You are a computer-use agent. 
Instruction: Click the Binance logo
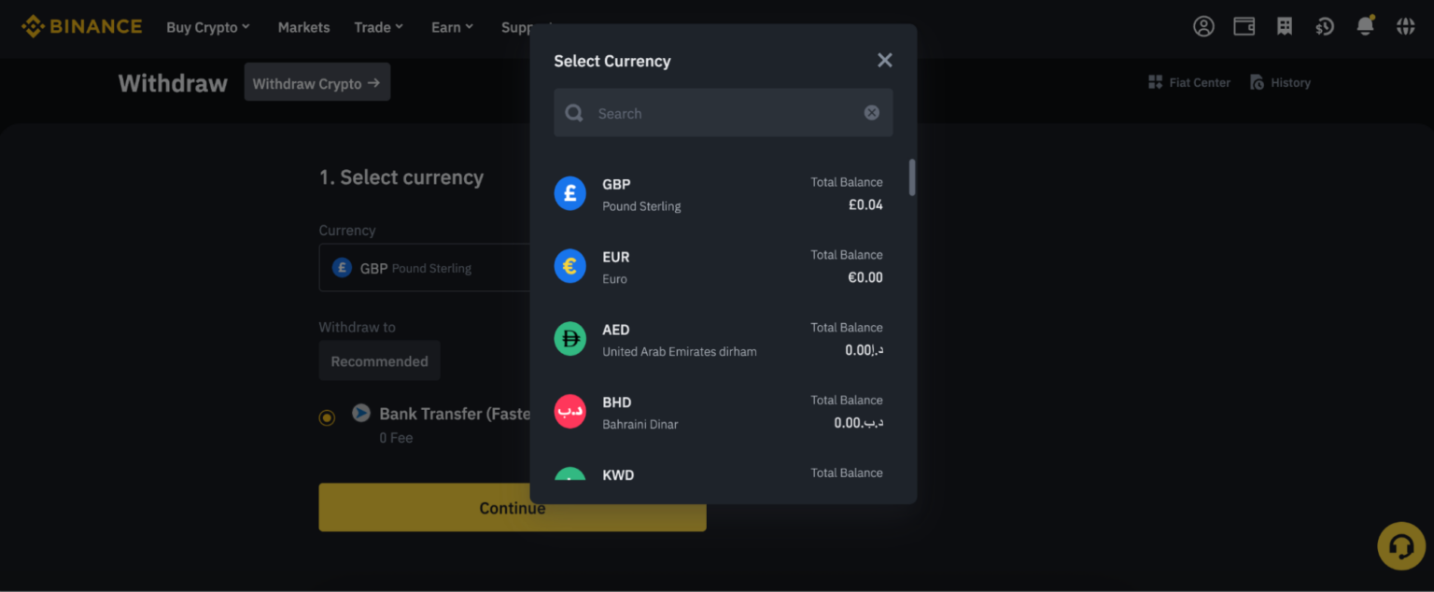(x=82, y=27)
